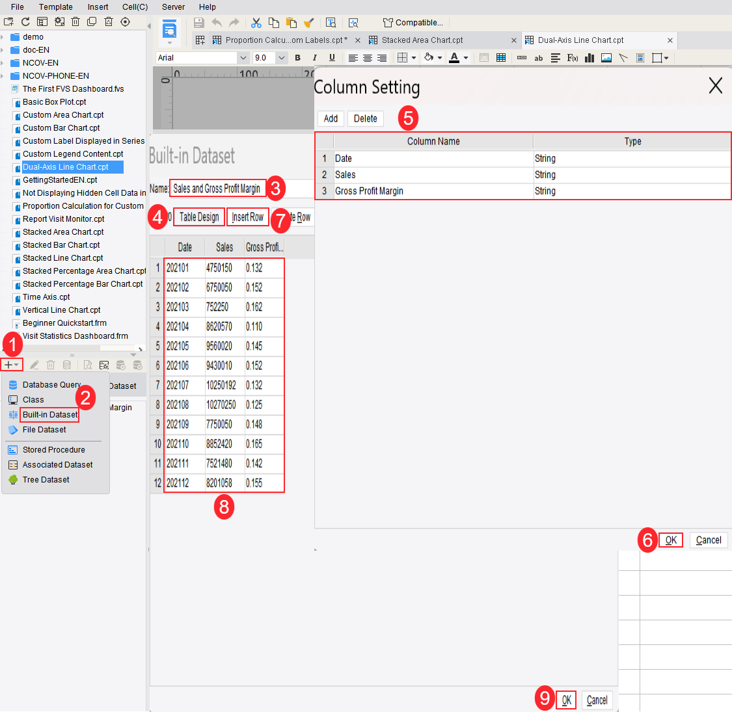Toggle bold text formatting
The image size is (732, 712).
[297, 58]
